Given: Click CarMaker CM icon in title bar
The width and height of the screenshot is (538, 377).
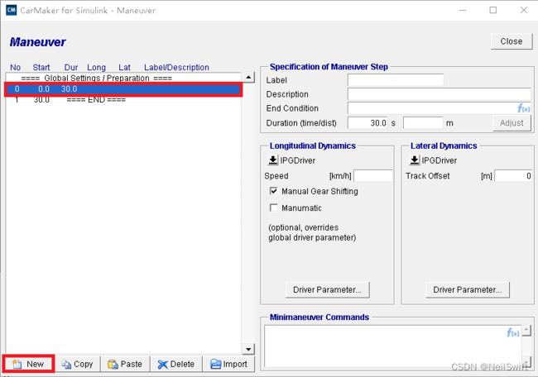Looking at the screenshot, I should click(12, 10).
